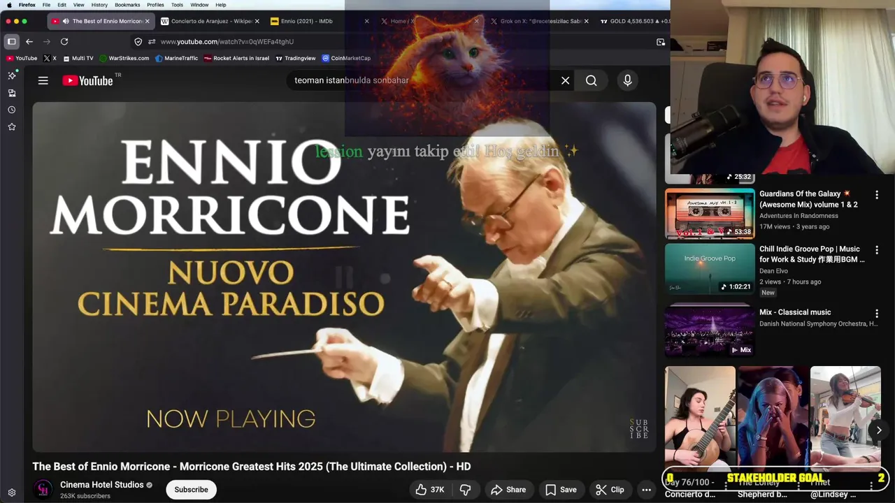This screenshot has height=503, width=895.
Task: Like the video with 37K thumbs-up
Action: 430,490
